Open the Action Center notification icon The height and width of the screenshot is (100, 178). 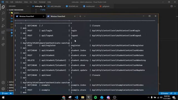point(174,97)
